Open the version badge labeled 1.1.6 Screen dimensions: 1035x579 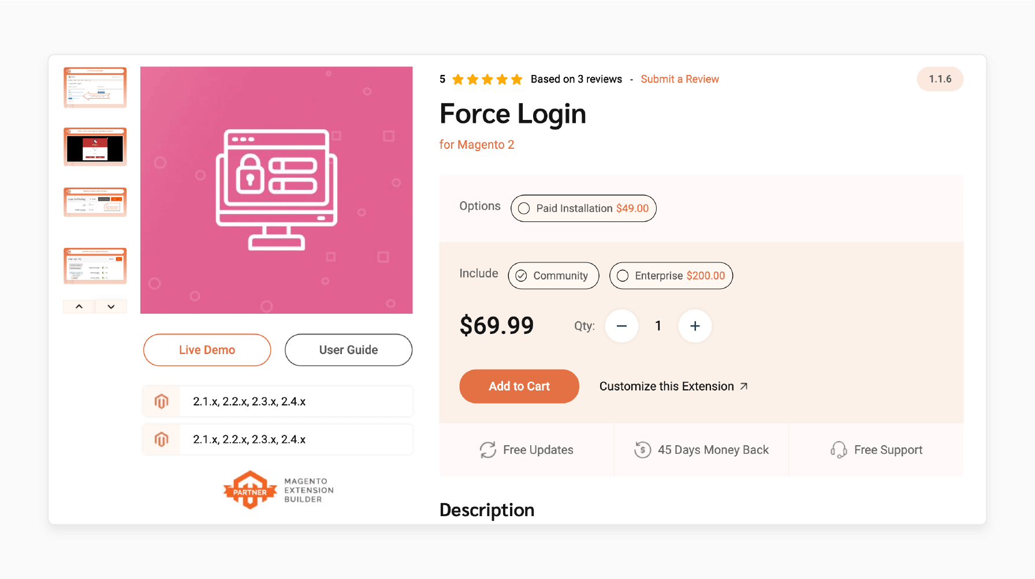pyautogui.click(x=940, y=79)
